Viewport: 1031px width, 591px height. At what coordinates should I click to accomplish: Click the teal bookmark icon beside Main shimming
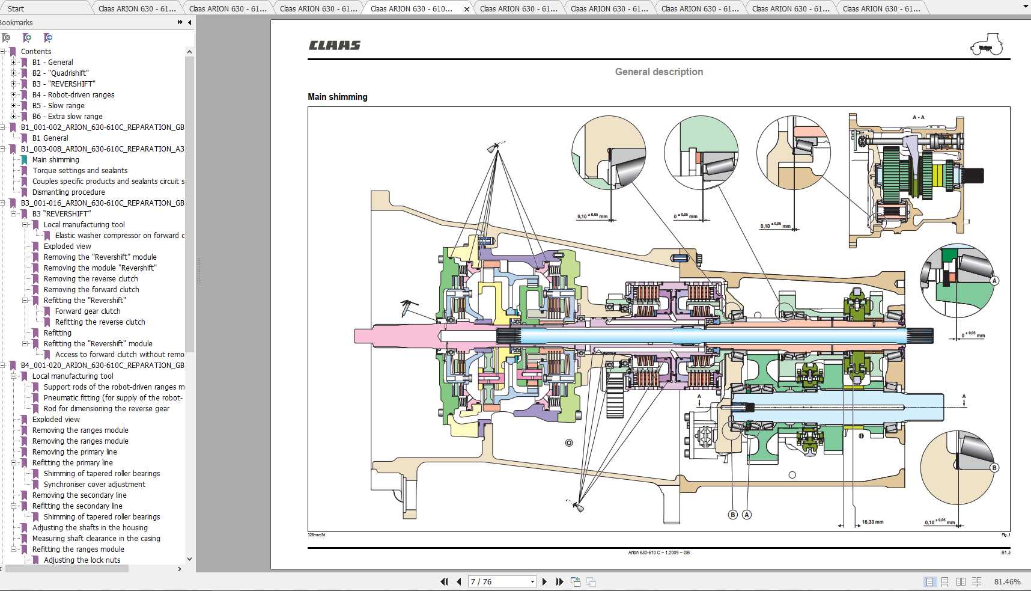[24, 160]
